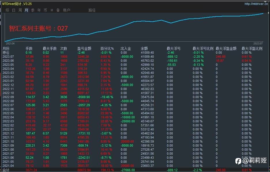Switch to the 季 quarterly tab
The height and width of the screenshot is (172, 270).
tap(33, 10)
